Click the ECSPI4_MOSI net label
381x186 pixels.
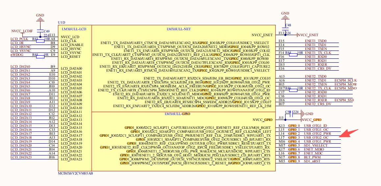click(x=345, y=84)
